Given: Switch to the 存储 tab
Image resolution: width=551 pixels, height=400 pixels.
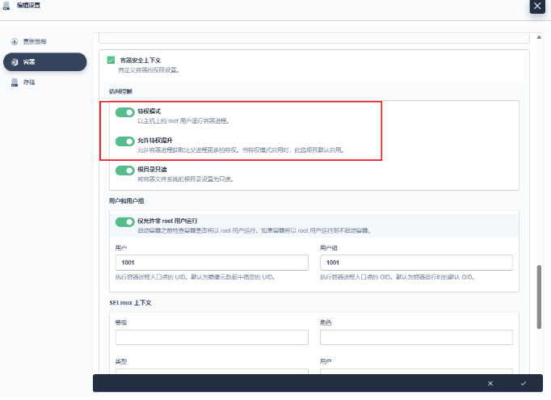Looking at the screenshot, I should tap(29, 82).
